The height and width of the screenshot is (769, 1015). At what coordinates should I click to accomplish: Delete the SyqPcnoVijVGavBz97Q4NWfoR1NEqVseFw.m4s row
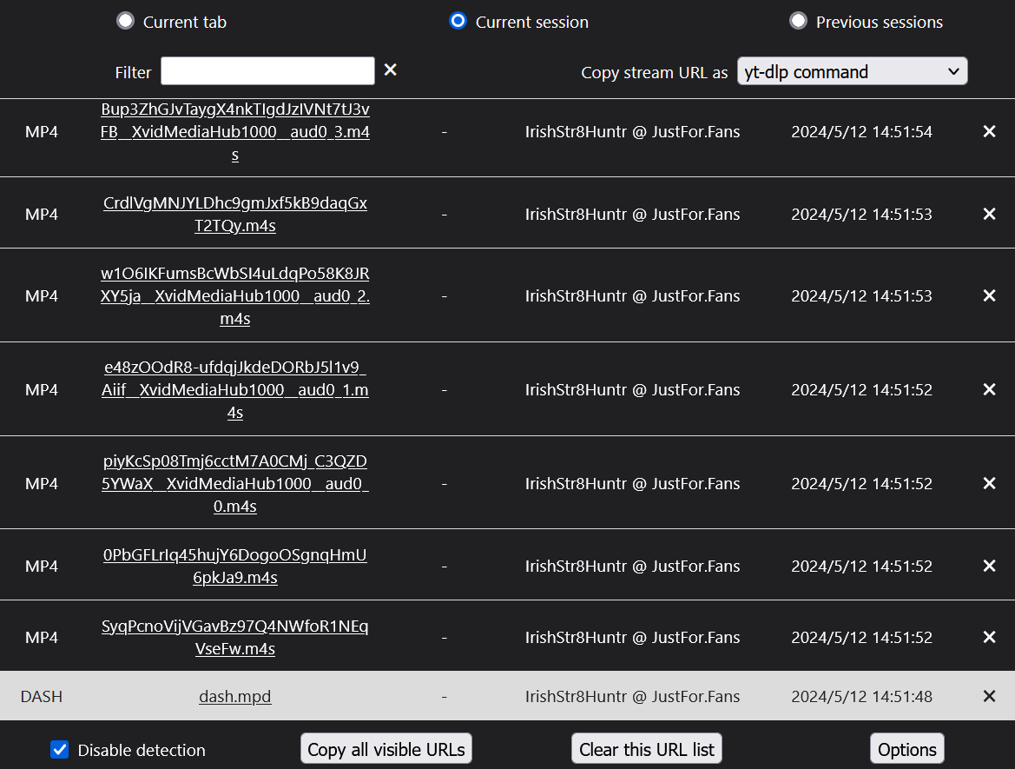pyautogui.click(x=988, y=637)
